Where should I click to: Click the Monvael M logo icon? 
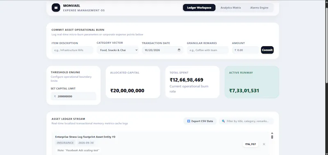coord(56,8)
